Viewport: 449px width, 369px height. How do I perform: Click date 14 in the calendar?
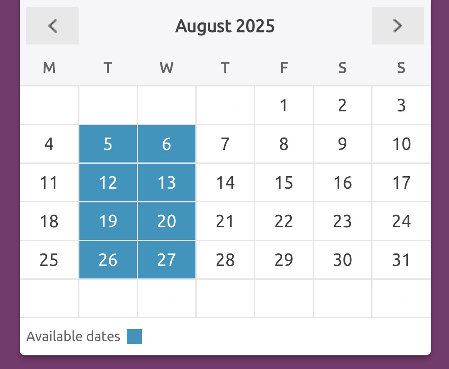tap(225, 182)
